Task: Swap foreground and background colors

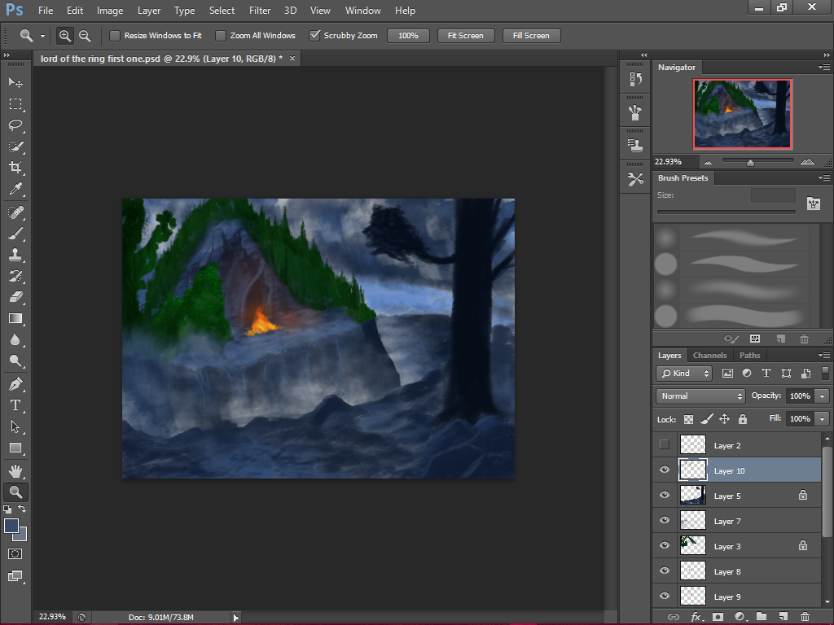Action: pos(22,509)
